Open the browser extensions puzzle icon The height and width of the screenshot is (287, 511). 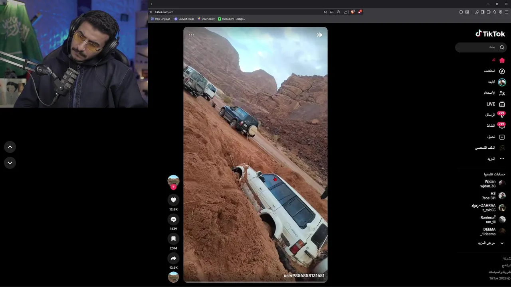(x=461, y=12)
